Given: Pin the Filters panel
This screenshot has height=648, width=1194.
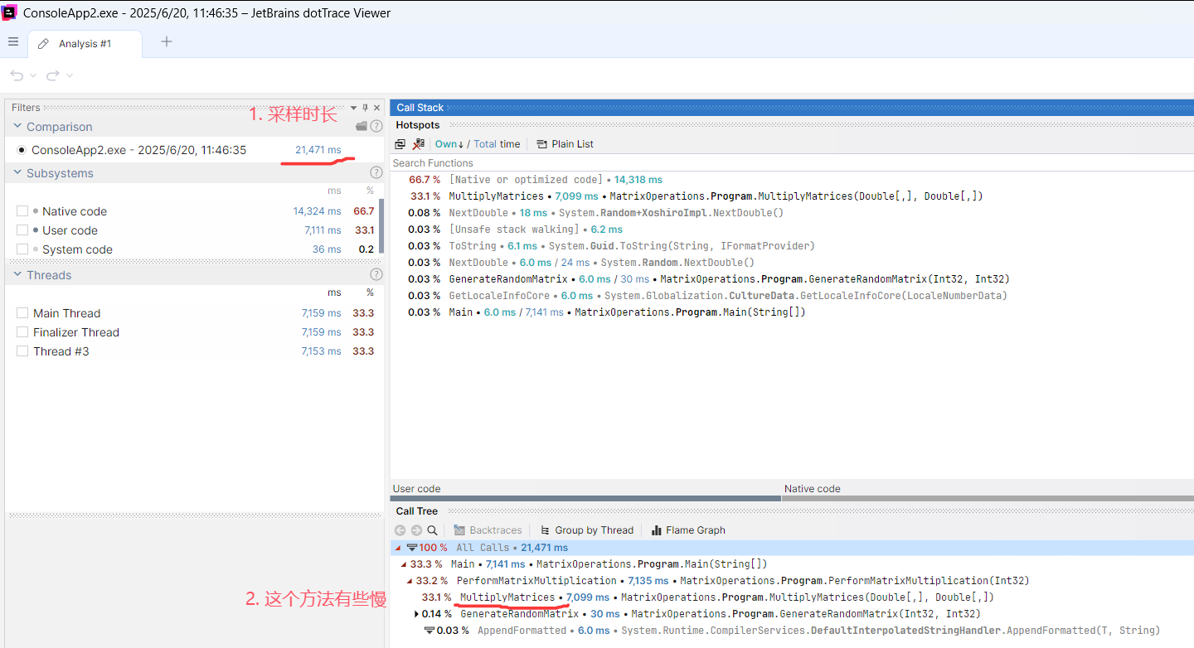Looking at the screenshot, I should (x=365, y=108).
